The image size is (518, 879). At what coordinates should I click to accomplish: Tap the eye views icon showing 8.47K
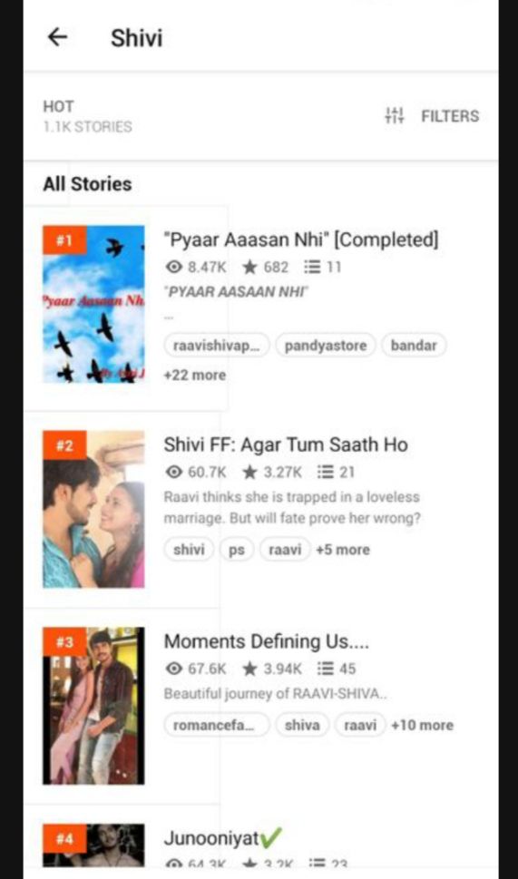(174, 267)
